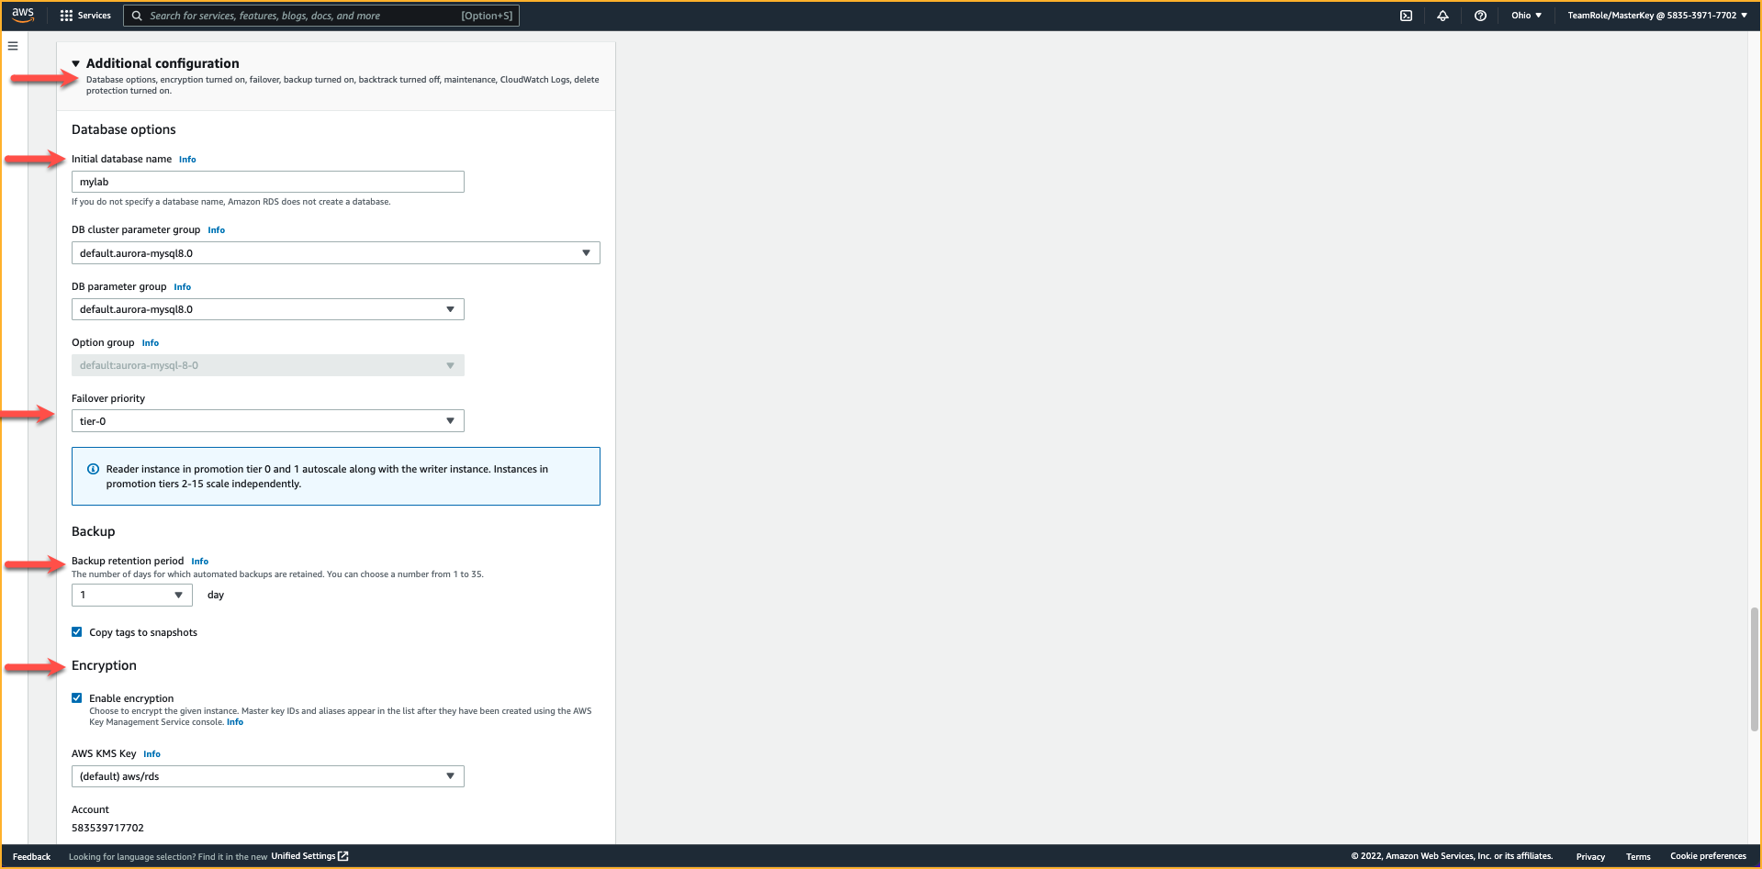The height and width of the screenshot is (869, 1762).
Task: Open the CloudShell terminal icon
Action: (x=1406, y=16)
